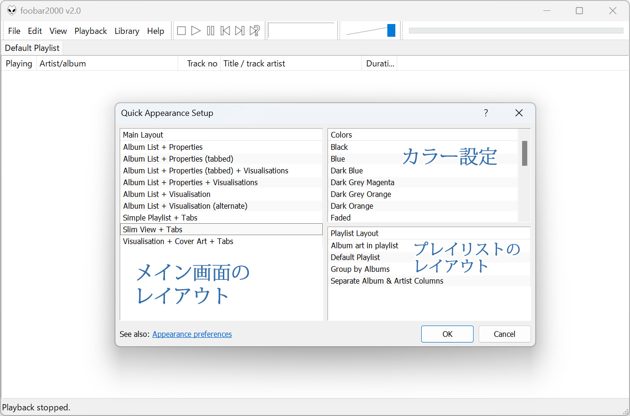Select Album List + Visualisation layout
The width and height of the screenshot is (630, 416).
coord(221,194)
